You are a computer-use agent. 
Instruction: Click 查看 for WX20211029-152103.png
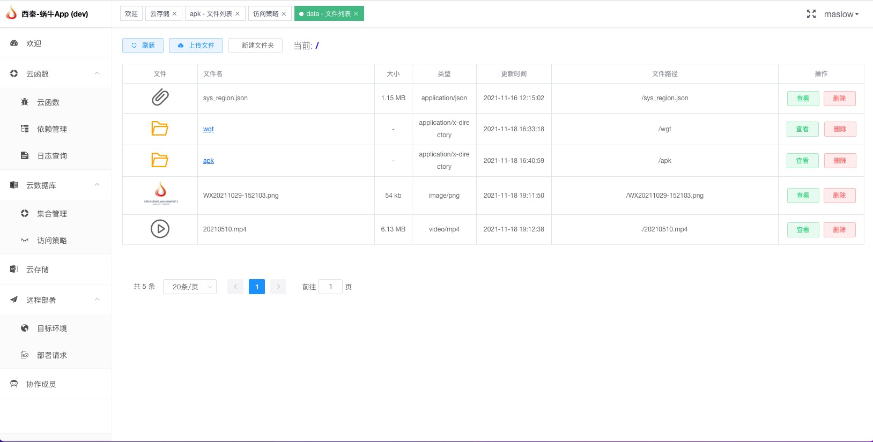pyautogui.click(x=803, y=196)
